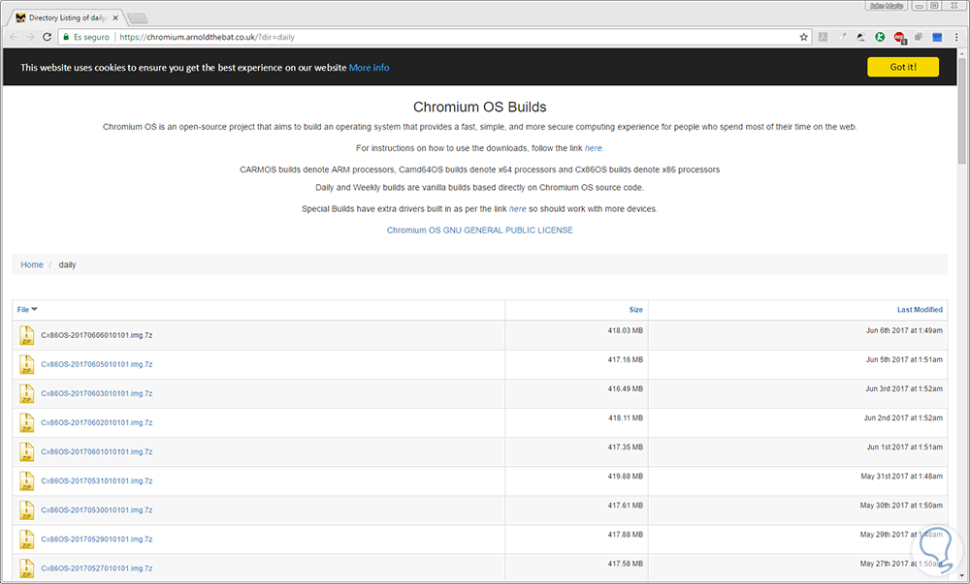Click zip icon for Cx86OS-20170603010101.img.7z
970x584 pixels.
click(26, 393)
